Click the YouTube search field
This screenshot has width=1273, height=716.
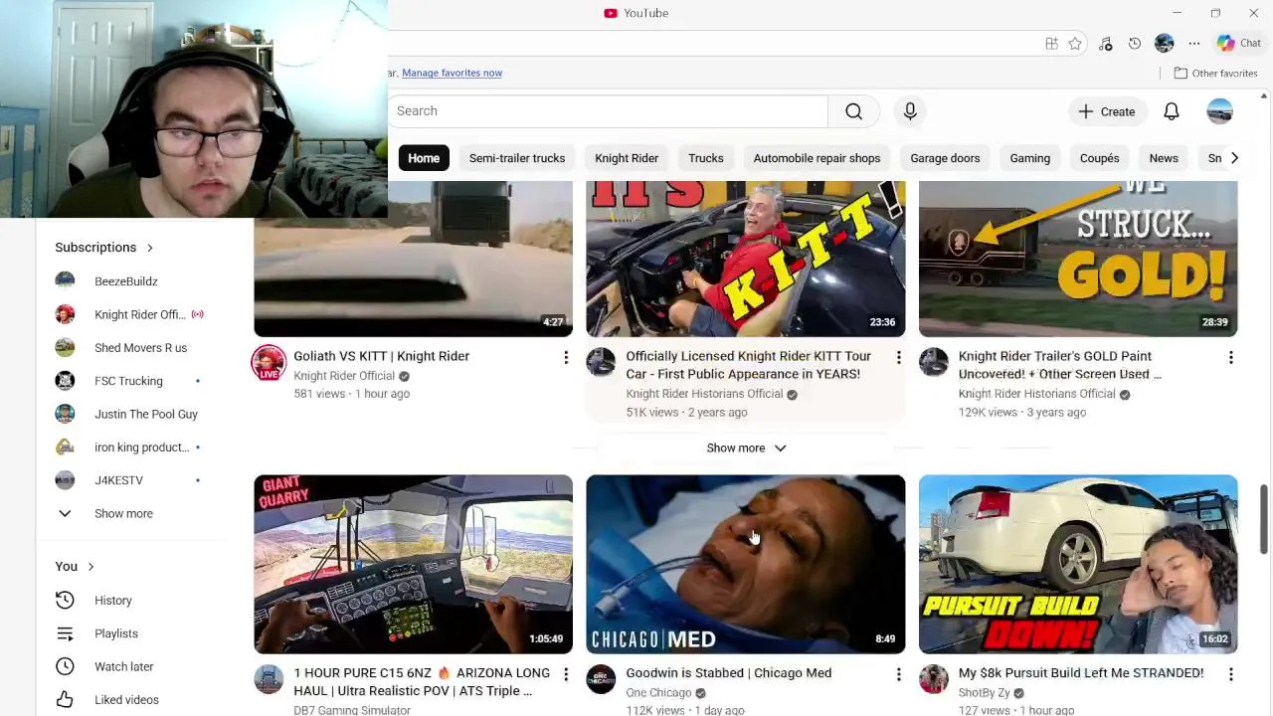pos(607,111)
